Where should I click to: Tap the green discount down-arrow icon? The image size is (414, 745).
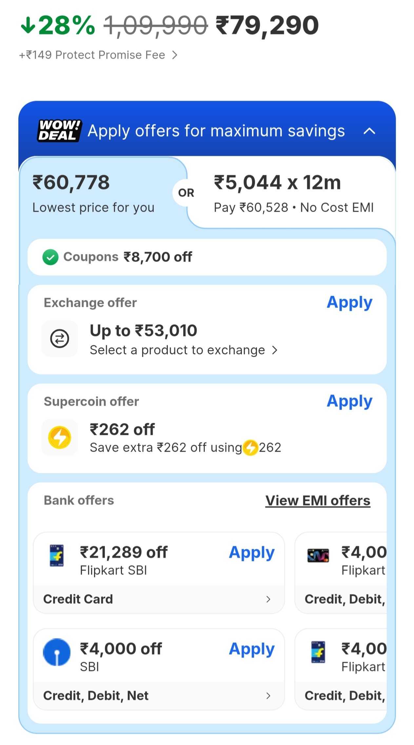28,25
